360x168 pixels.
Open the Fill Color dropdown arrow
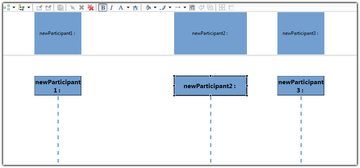155,7
